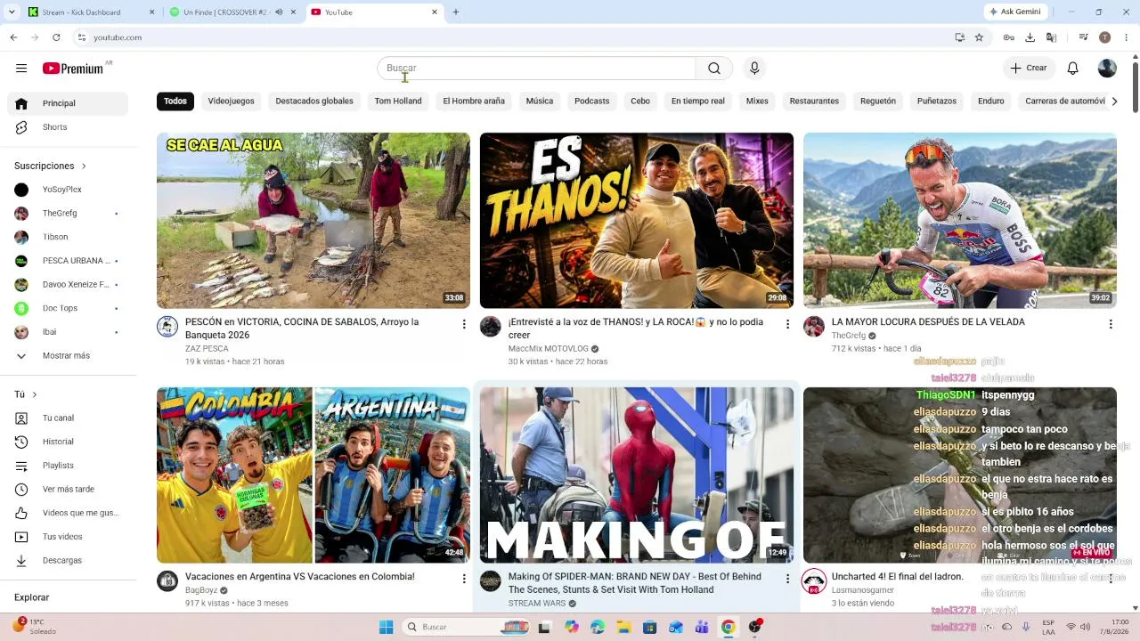
Task: Open Playlists from the sidebar
Action: 68,466
